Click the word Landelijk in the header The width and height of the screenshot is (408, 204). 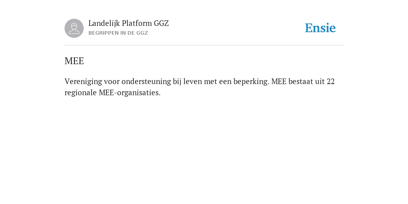click(x=104, y=23)
